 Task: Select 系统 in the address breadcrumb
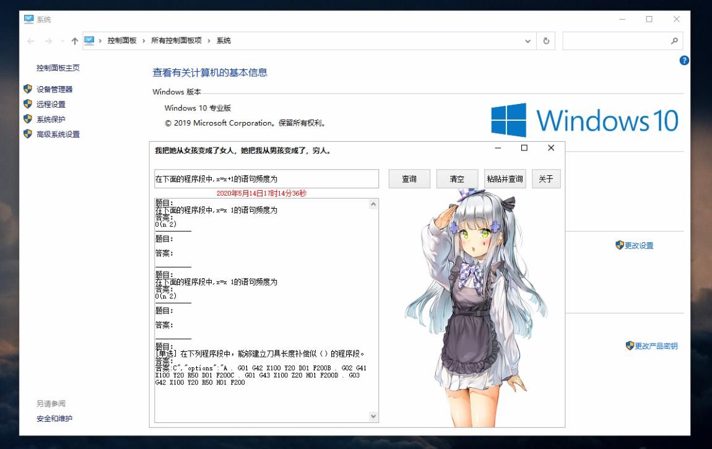(224, 40)
